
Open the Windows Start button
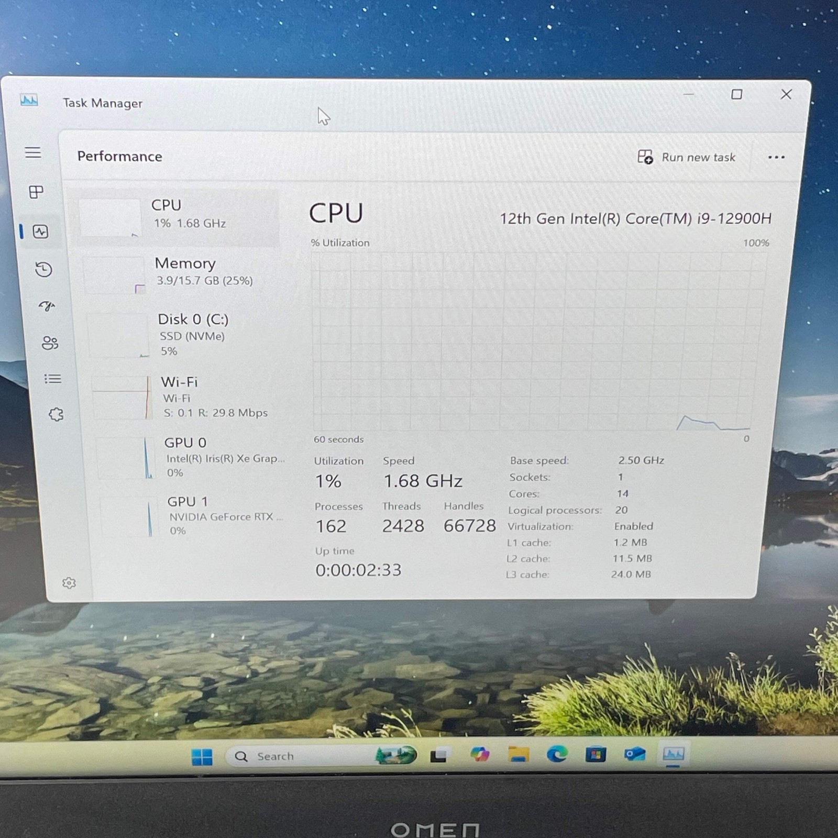(x=202, y=756)
